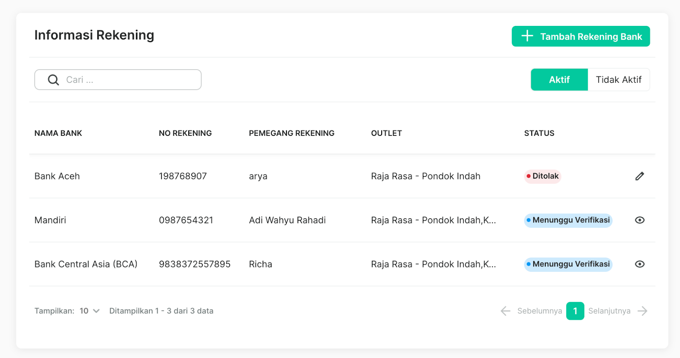Switch to the Aktif tab
The image size is (680, 358).
pyautogui.click(x=559, y=80)
